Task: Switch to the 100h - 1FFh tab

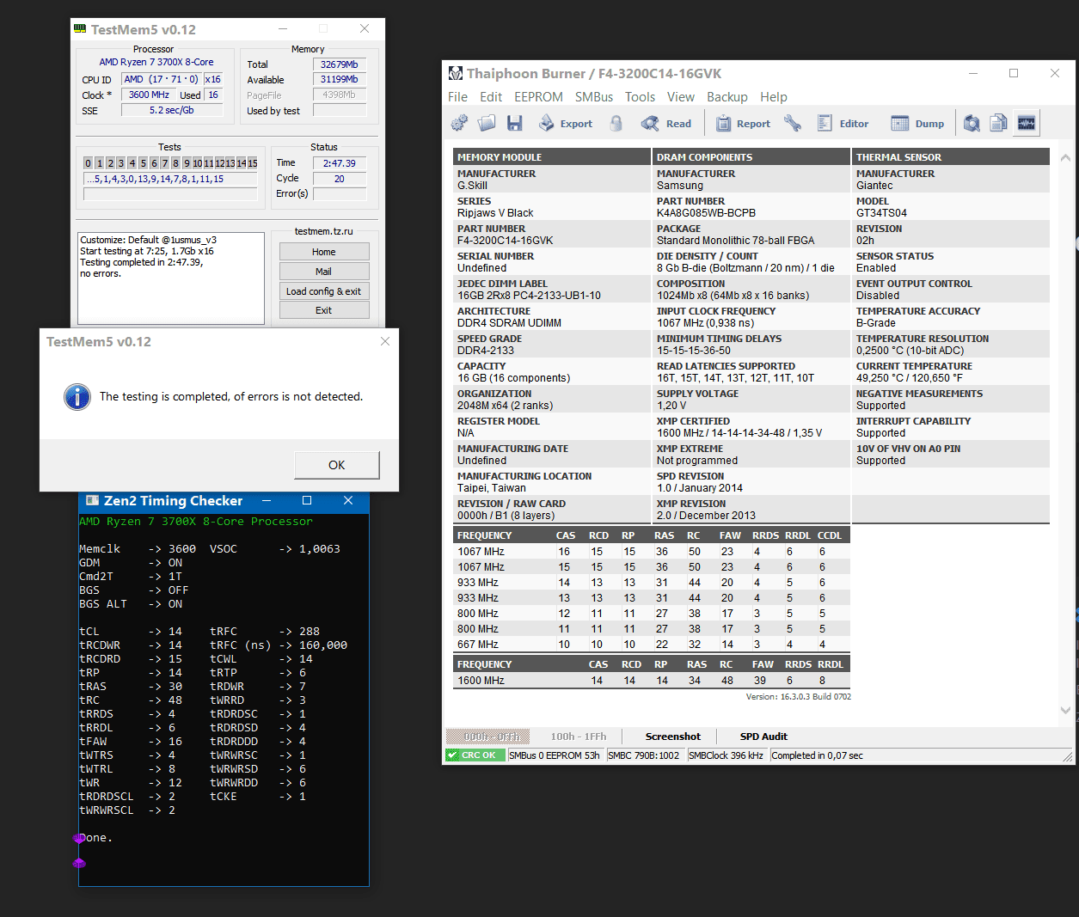Action: click(x=579, y=737)
